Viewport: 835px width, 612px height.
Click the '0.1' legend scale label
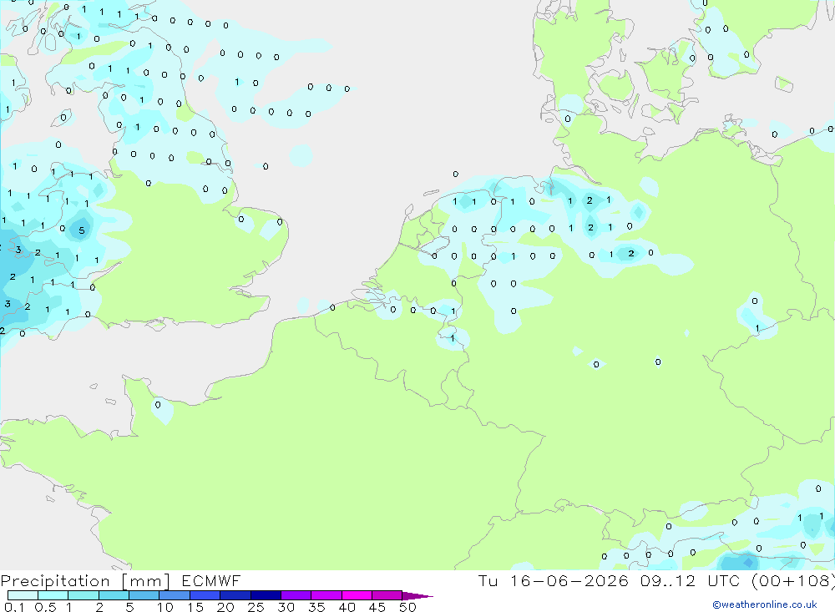[14, 607]
